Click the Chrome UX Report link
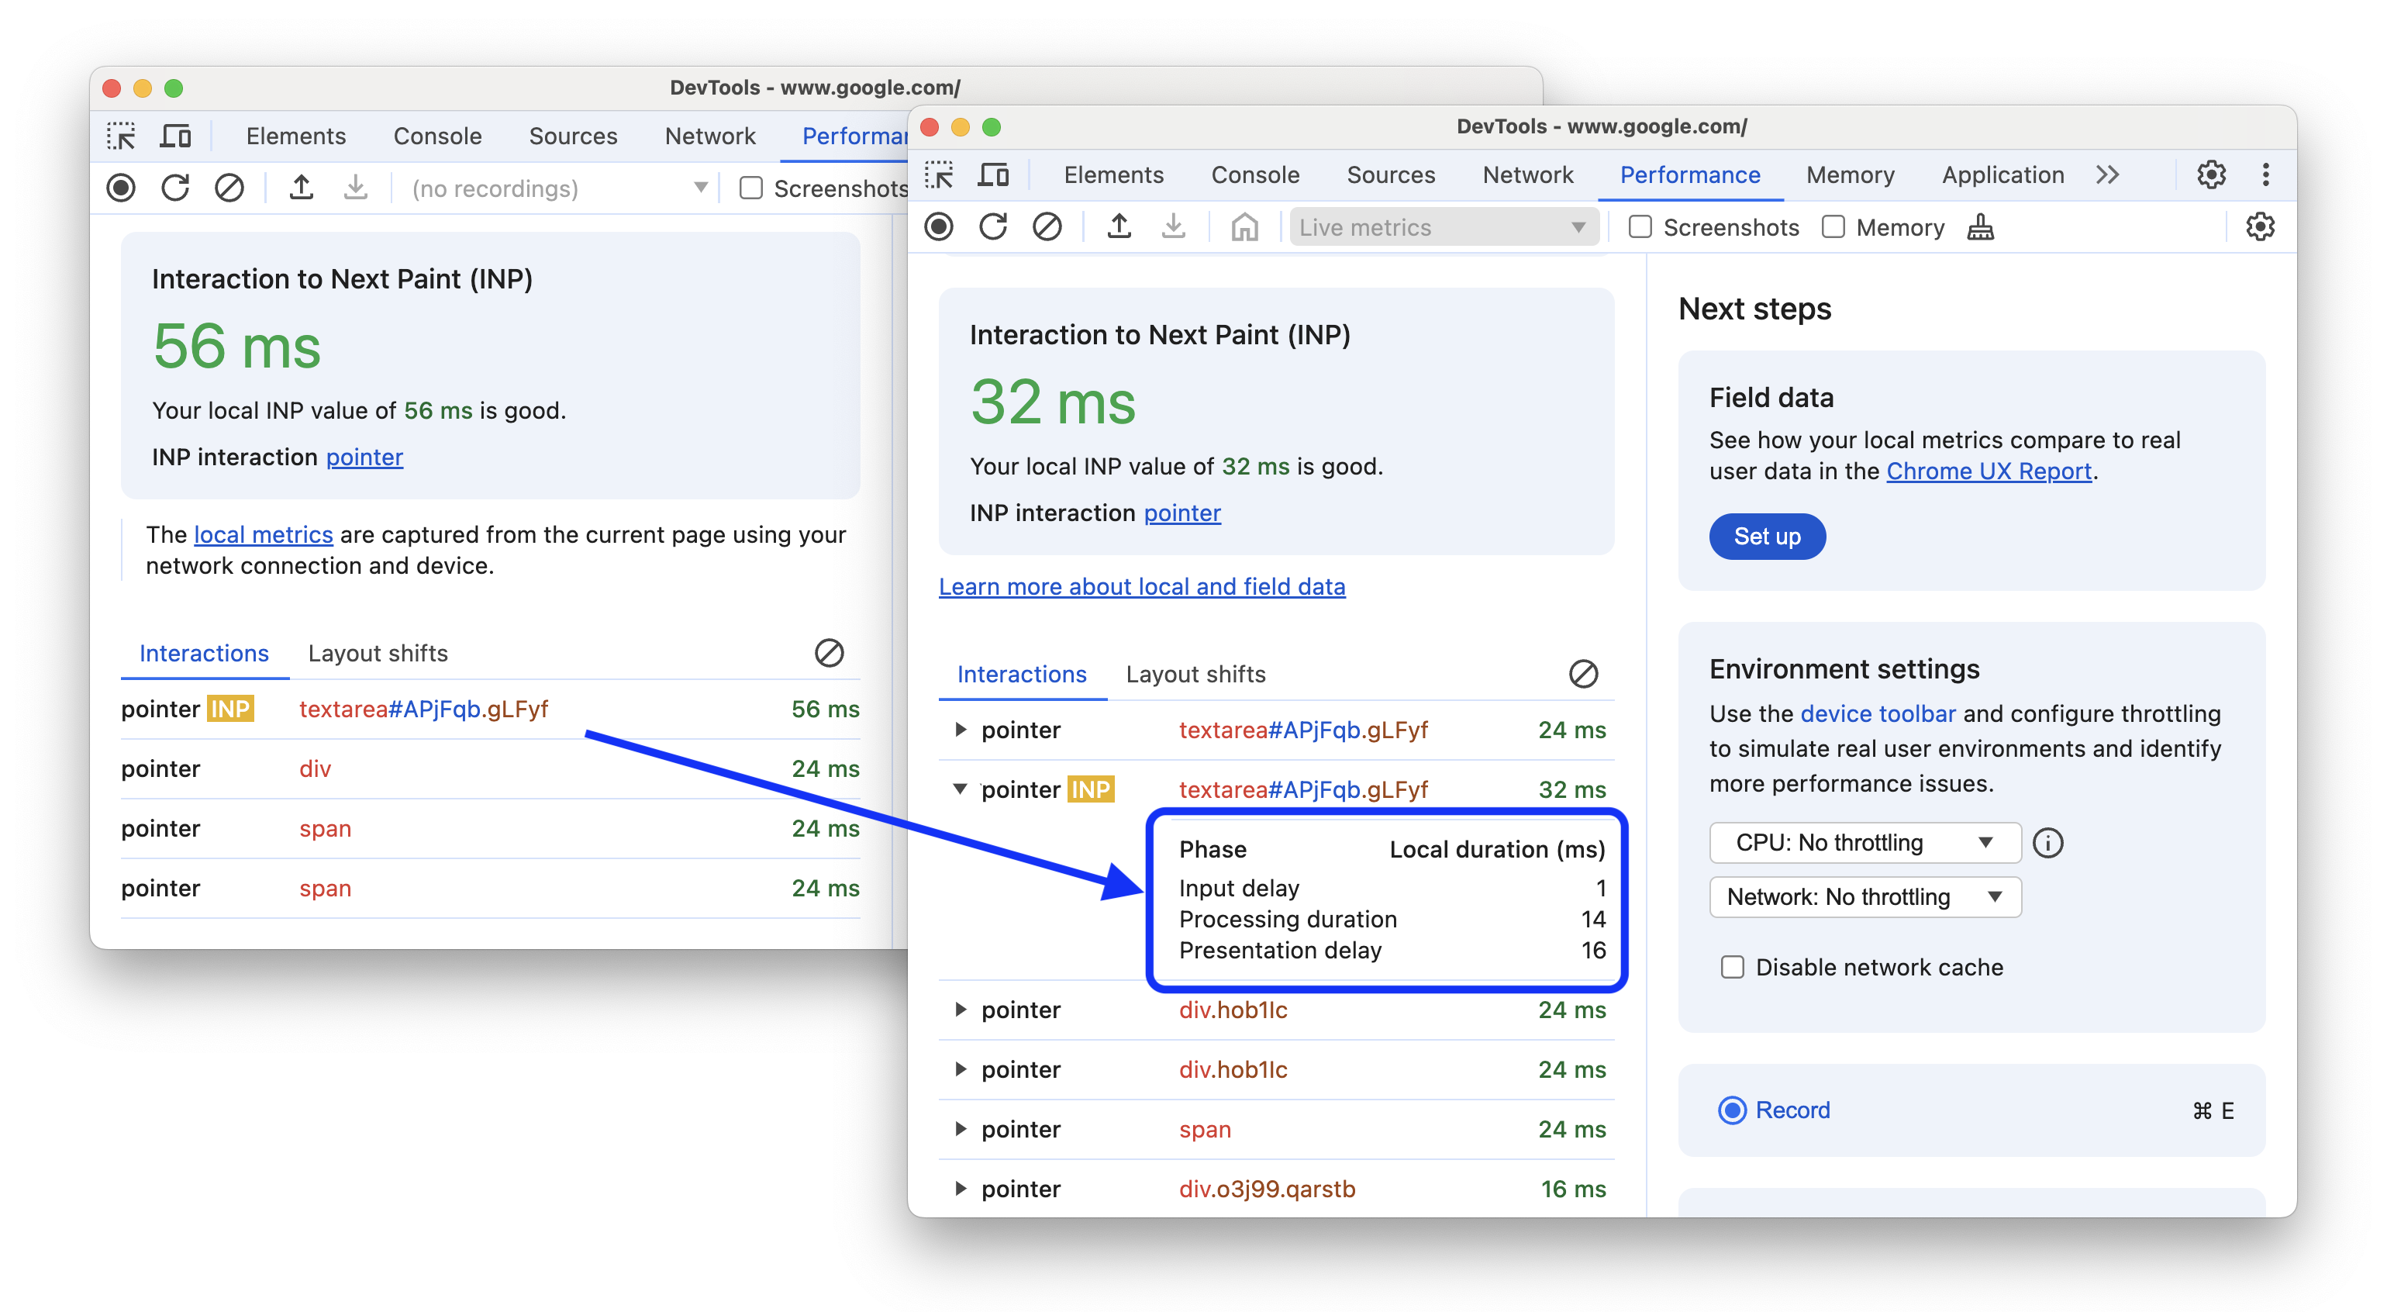The image size is (2394, 1312). point(1989,470)
